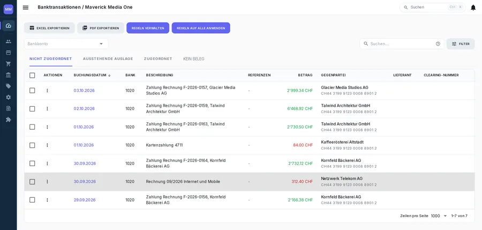Click Regeln auf alle anwenden button
482x230 pixels.
tap(201, 28)
